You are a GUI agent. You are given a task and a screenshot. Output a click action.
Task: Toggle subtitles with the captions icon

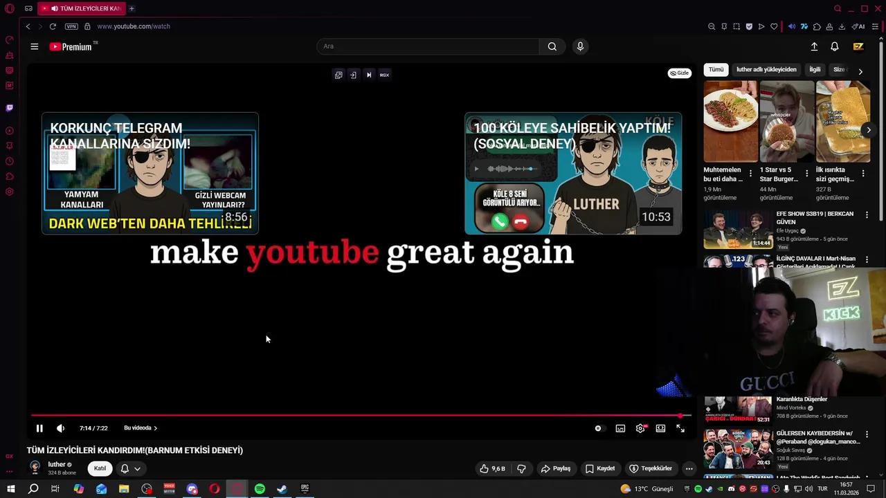pos(620,428)
